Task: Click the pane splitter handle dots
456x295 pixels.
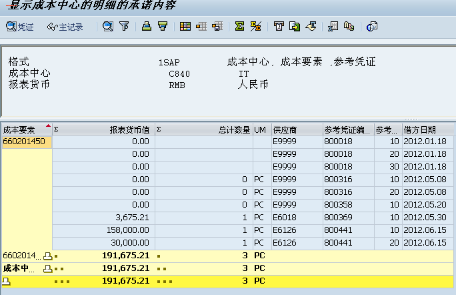Action: [x=411, y=119]
